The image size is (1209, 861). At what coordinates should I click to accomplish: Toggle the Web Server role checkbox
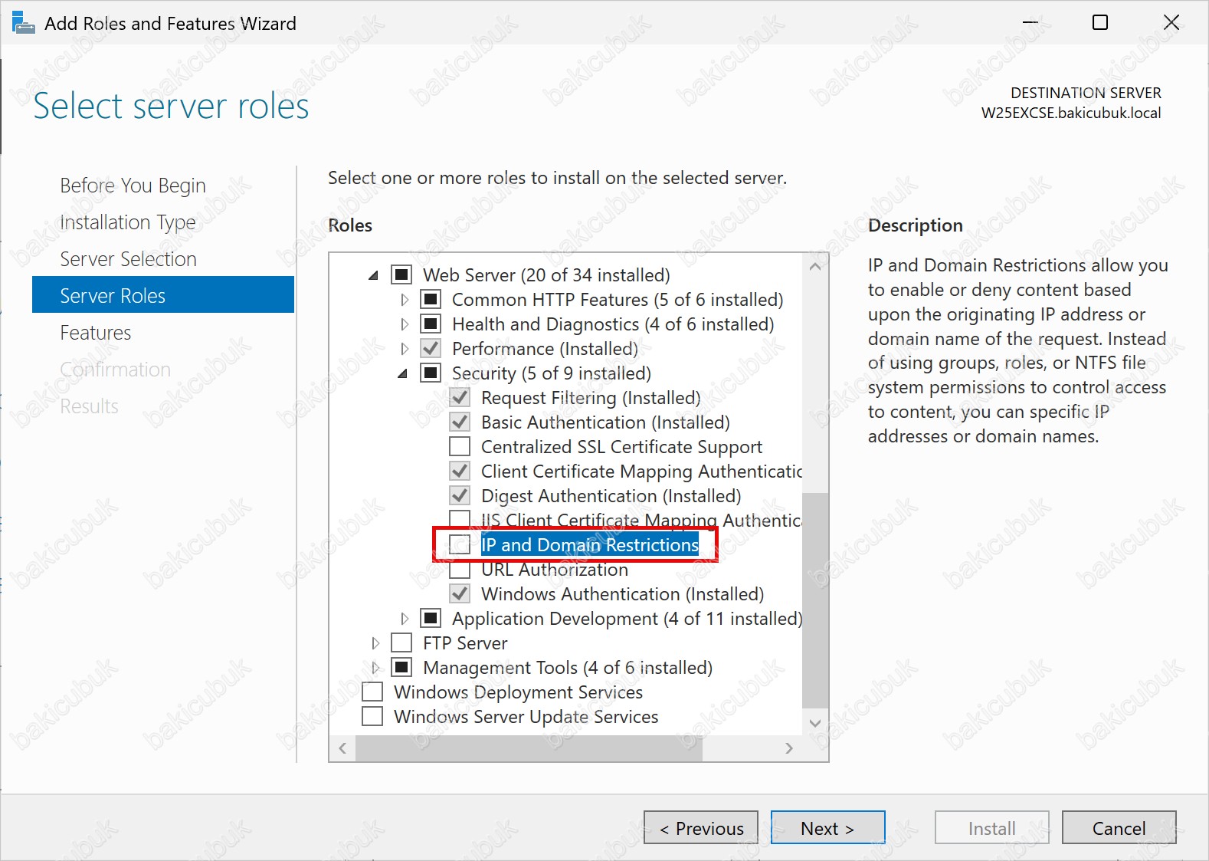[401, 274]
